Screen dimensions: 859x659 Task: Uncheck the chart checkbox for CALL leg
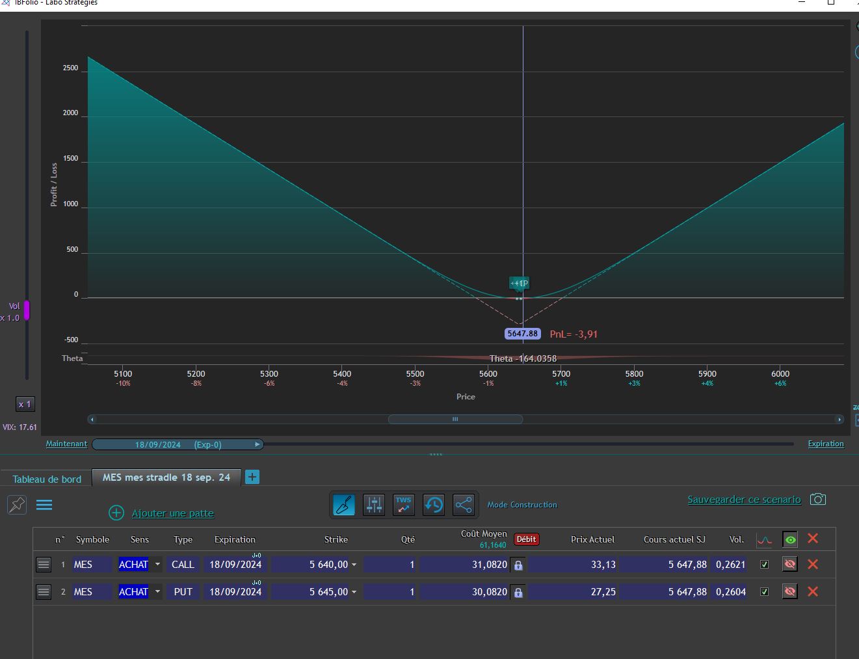click(x=765, y=564)
